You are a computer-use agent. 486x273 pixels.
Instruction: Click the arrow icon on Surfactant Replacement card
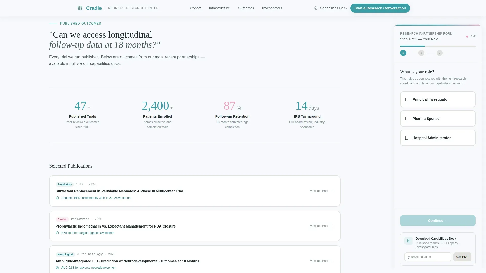coord(332,191)
